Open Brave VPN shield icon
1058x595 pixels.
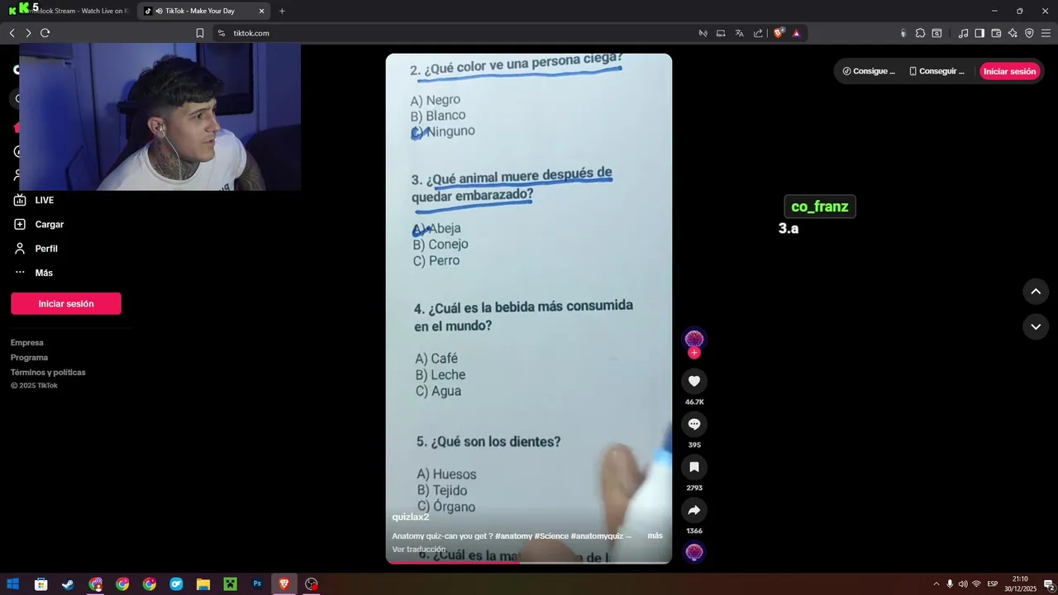[x=1029, y=33]
